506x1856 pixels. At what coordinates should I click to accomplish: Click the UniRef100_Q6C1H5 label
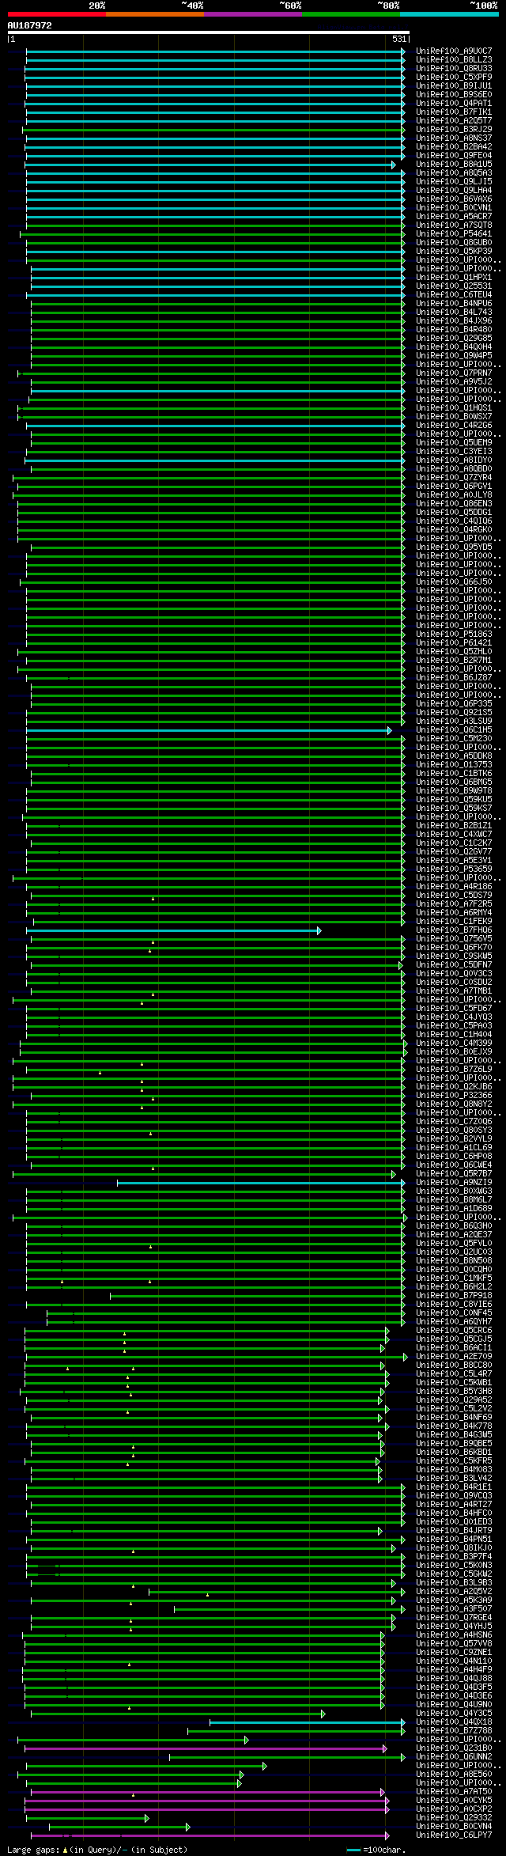tap(454, 730)
